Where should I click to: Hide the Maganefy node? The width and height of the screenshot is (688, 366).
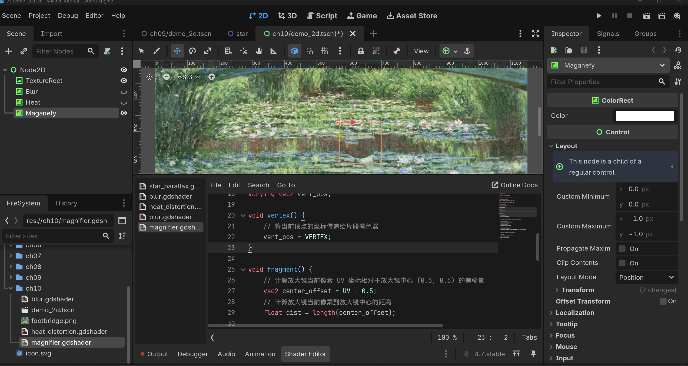124,113
